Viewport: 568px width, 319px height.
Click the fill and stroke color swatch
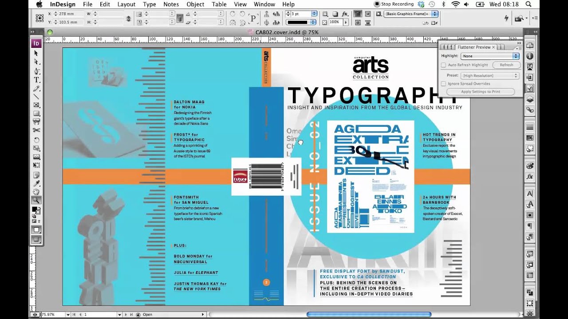click(x=35, y=210)
